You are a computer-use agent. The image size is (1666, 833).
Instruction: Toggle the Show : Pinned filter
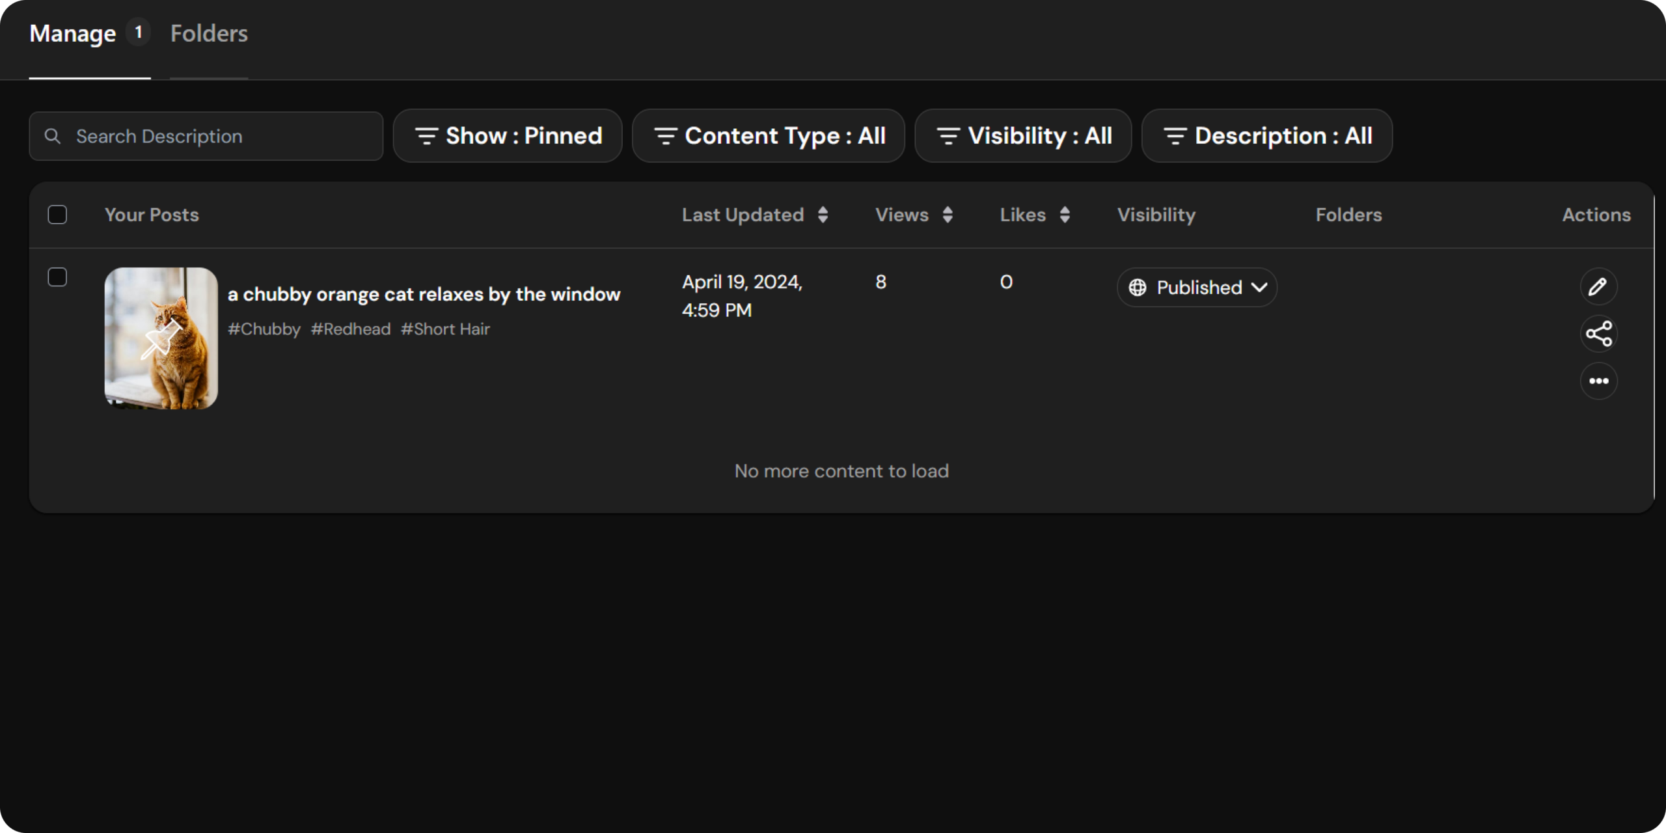[508, 135]
